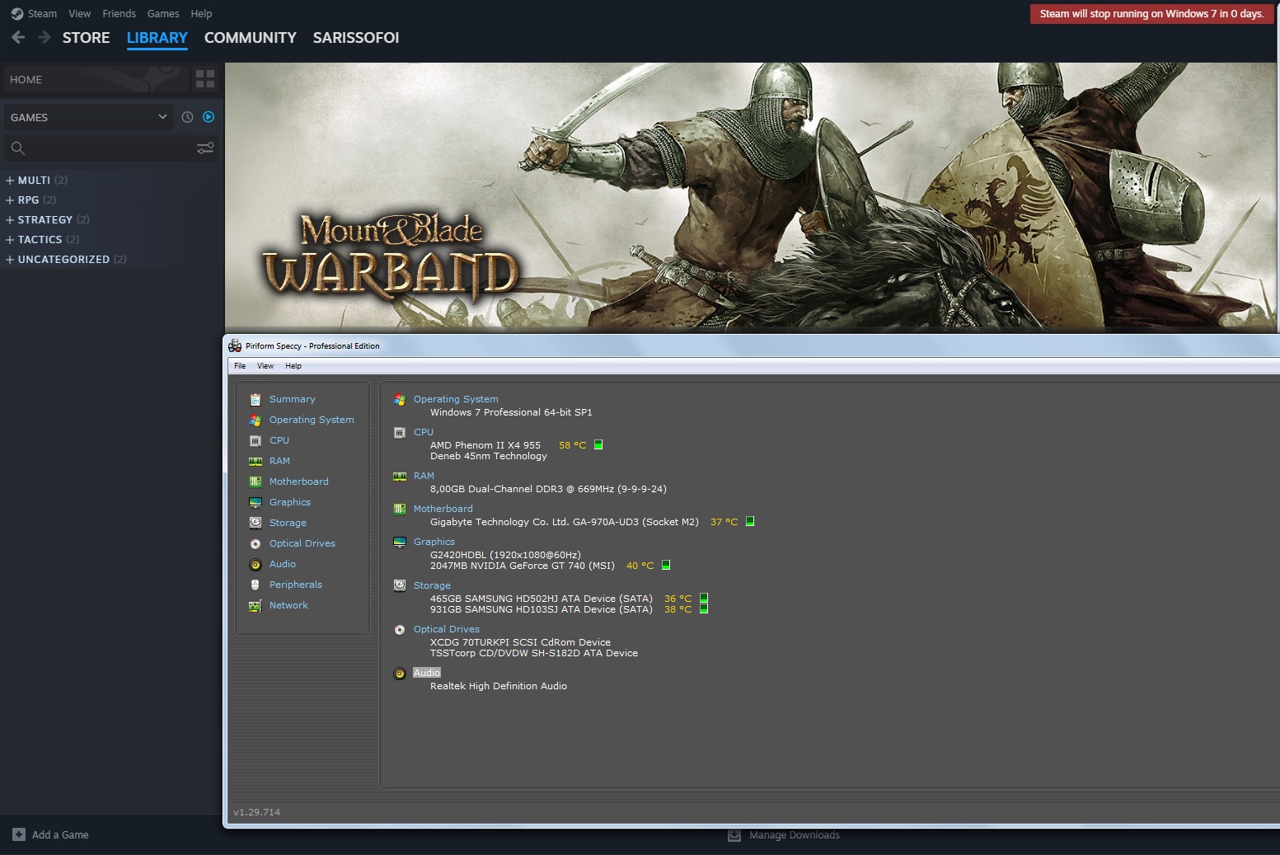Expand the TACTICS collection
The width and height of the screenshot is (1280, 855).
click(x=10, y=239)
